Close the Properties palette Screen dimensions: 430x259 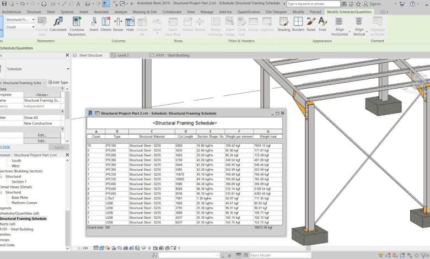pos(67,55)
